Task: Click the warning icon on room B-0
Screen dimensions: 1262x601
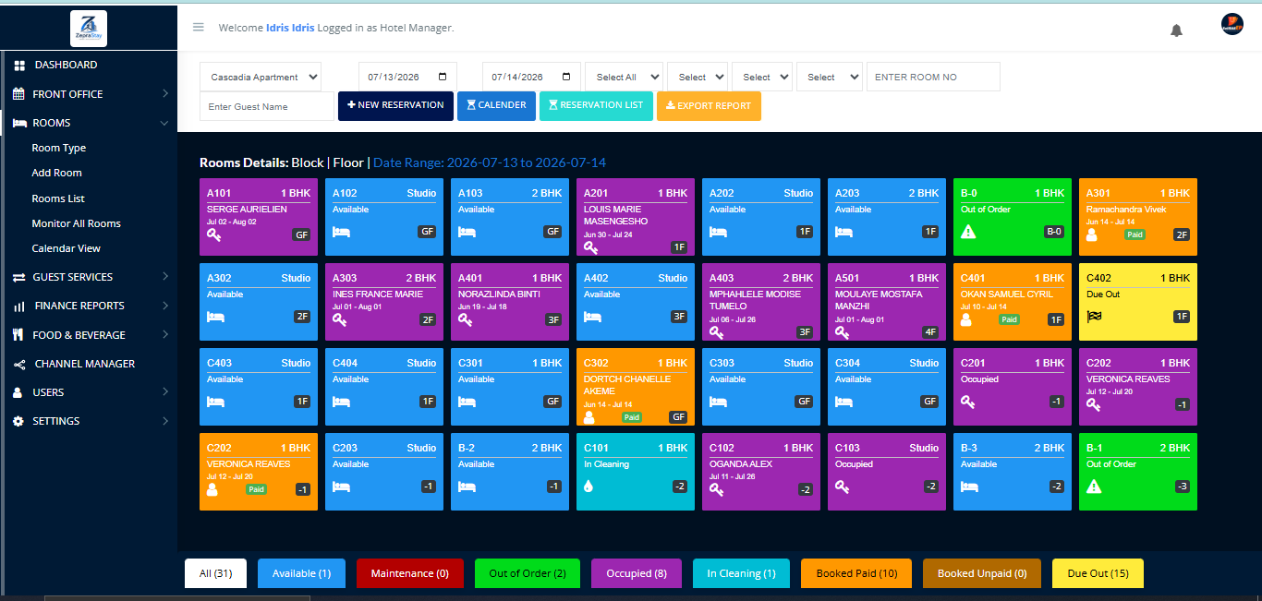Action: (968, 232)
